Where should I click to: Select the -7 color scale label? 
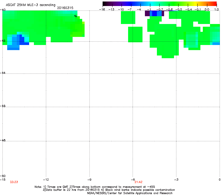[130, 10]
